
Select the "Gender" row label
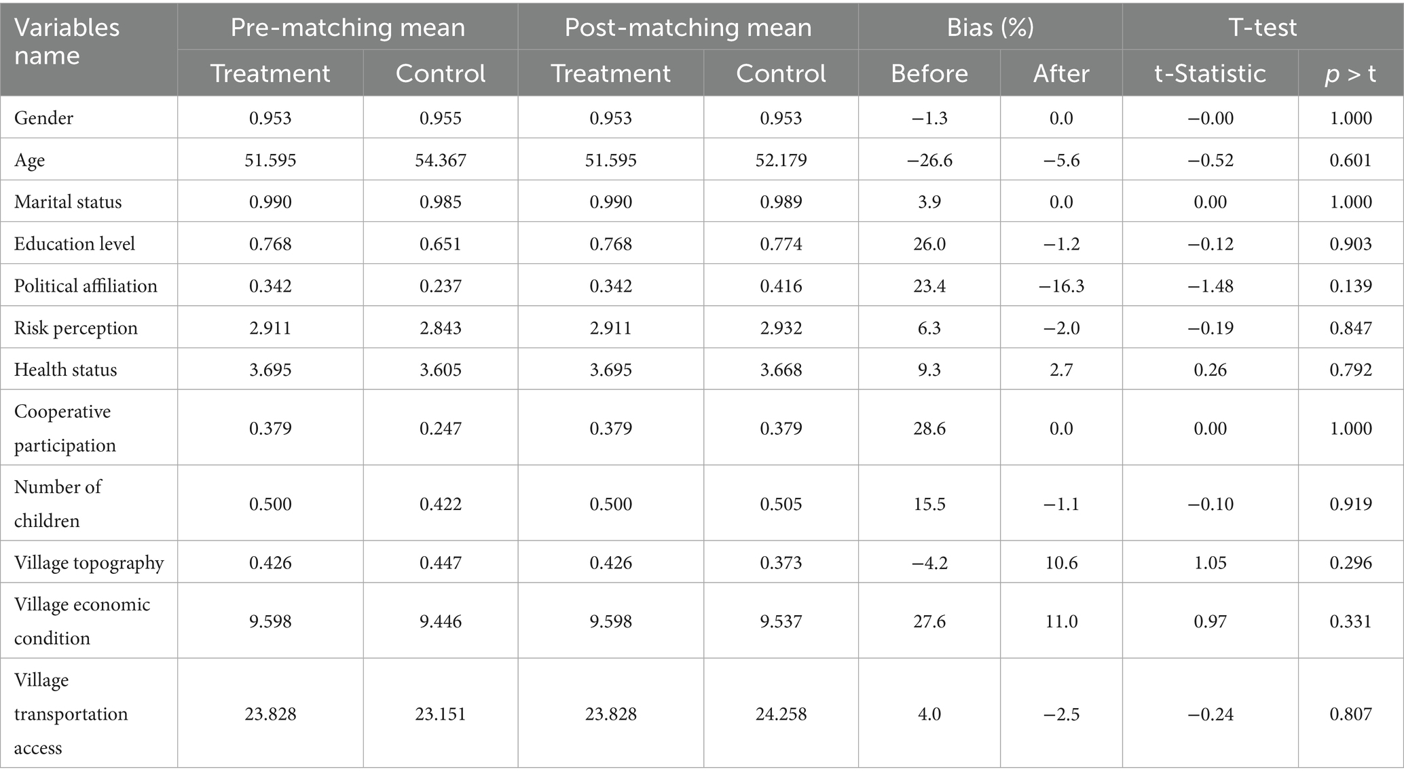pos(43,118)
